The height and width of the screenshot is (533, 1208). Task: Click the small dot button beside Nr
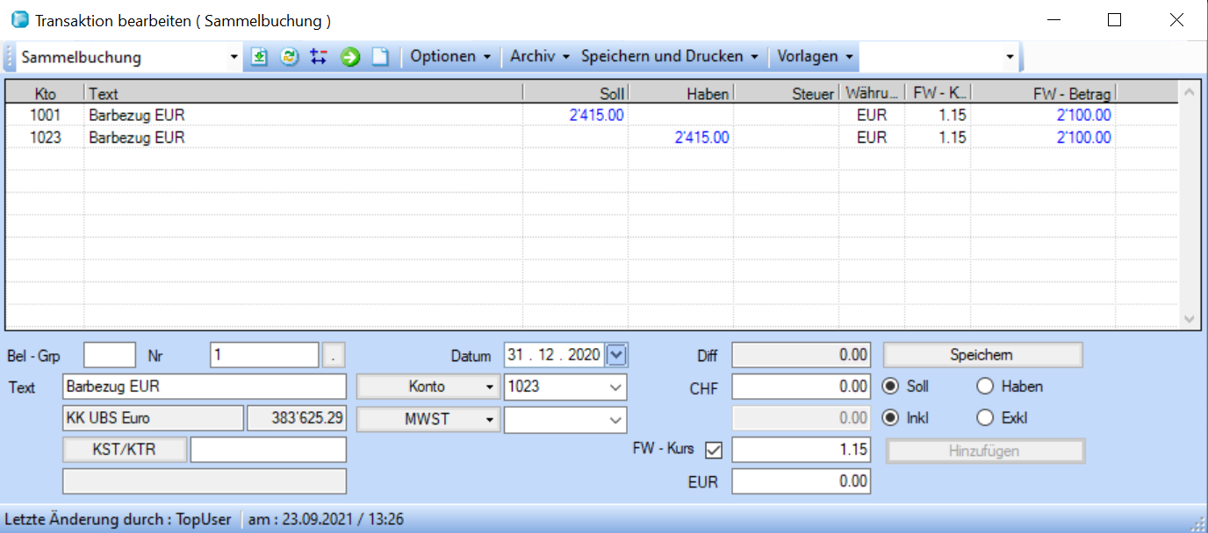[x=334, y=356]
